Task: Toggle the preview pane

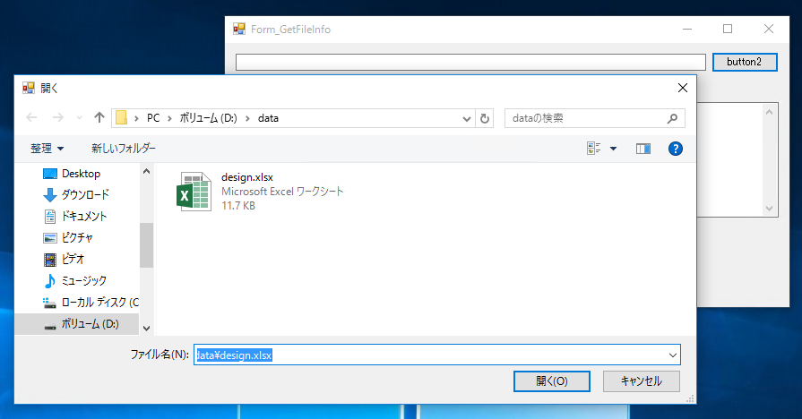Action: (642, 149)
